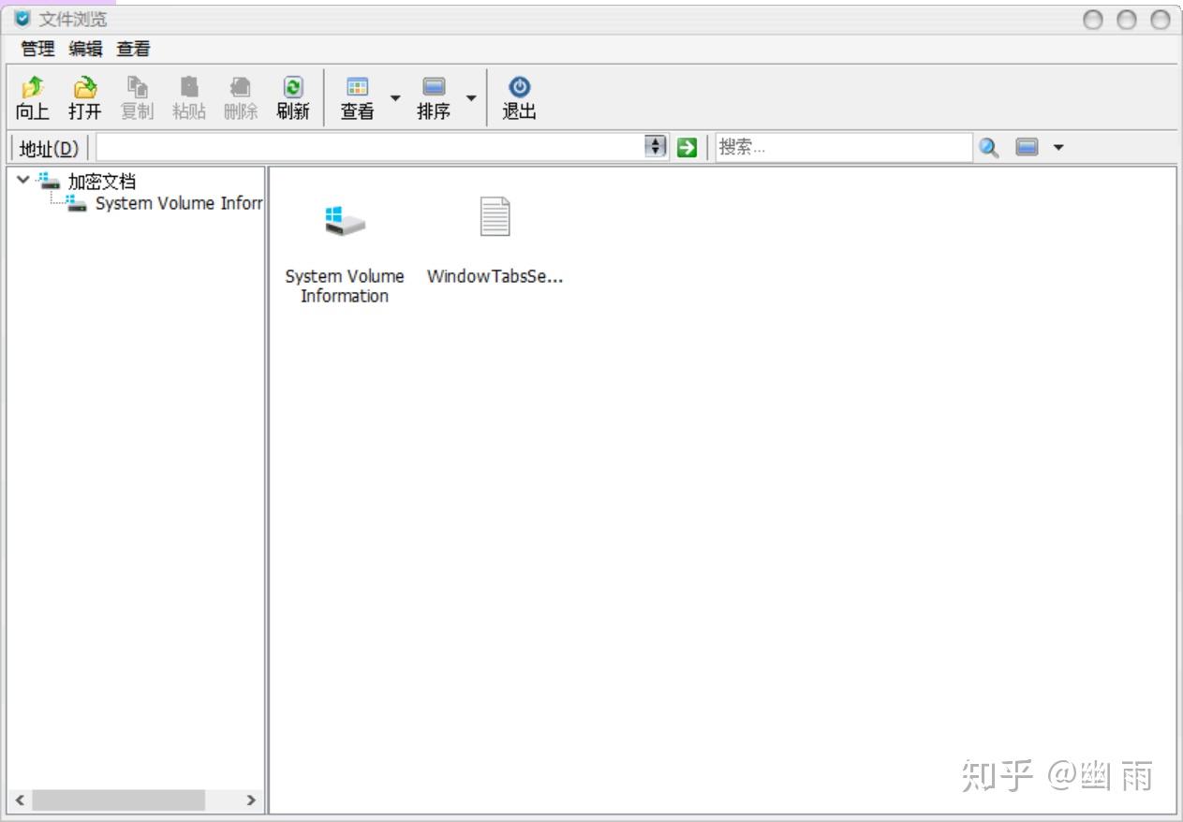Open the 编辑 menu
Viewport: 1183px width, 822px height.
click(85, 49)
